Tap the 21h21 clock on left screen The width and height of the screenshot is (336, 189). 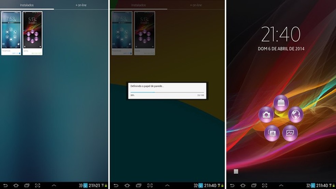pyautogui.click(x=94, y=185)
